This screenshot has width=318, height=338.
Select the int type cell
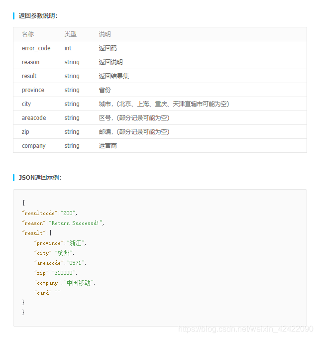click(68, 48)
